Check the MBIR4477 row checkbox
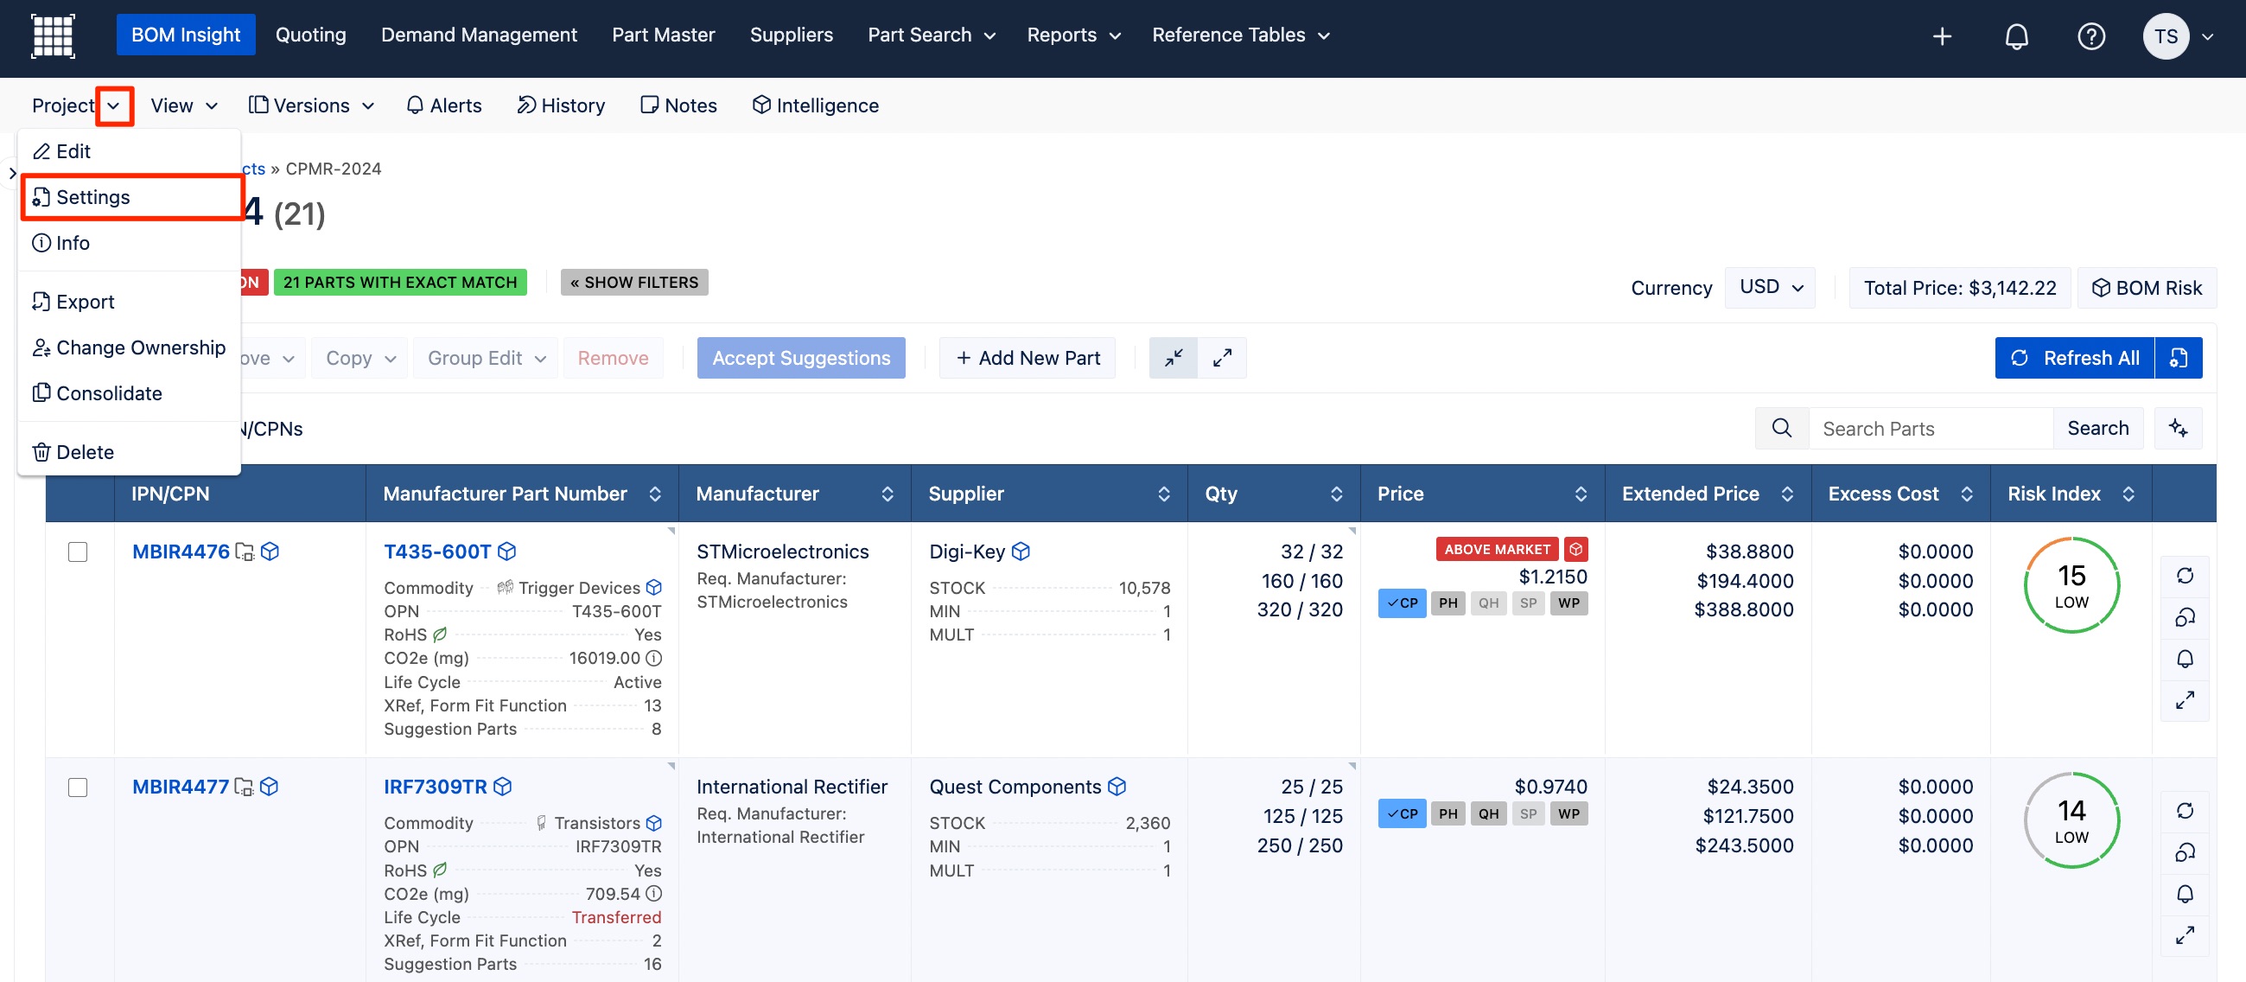Image resolution: width=2246 pixels, height=982 pixels. tap(78, 788)
